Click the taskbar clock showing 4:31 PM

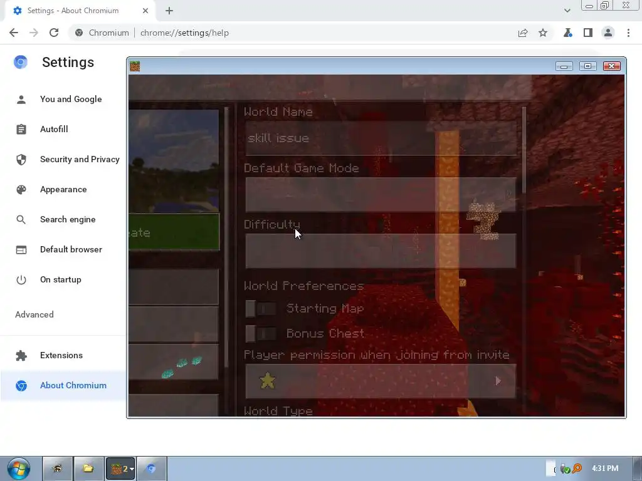click(x=605, y=468)
